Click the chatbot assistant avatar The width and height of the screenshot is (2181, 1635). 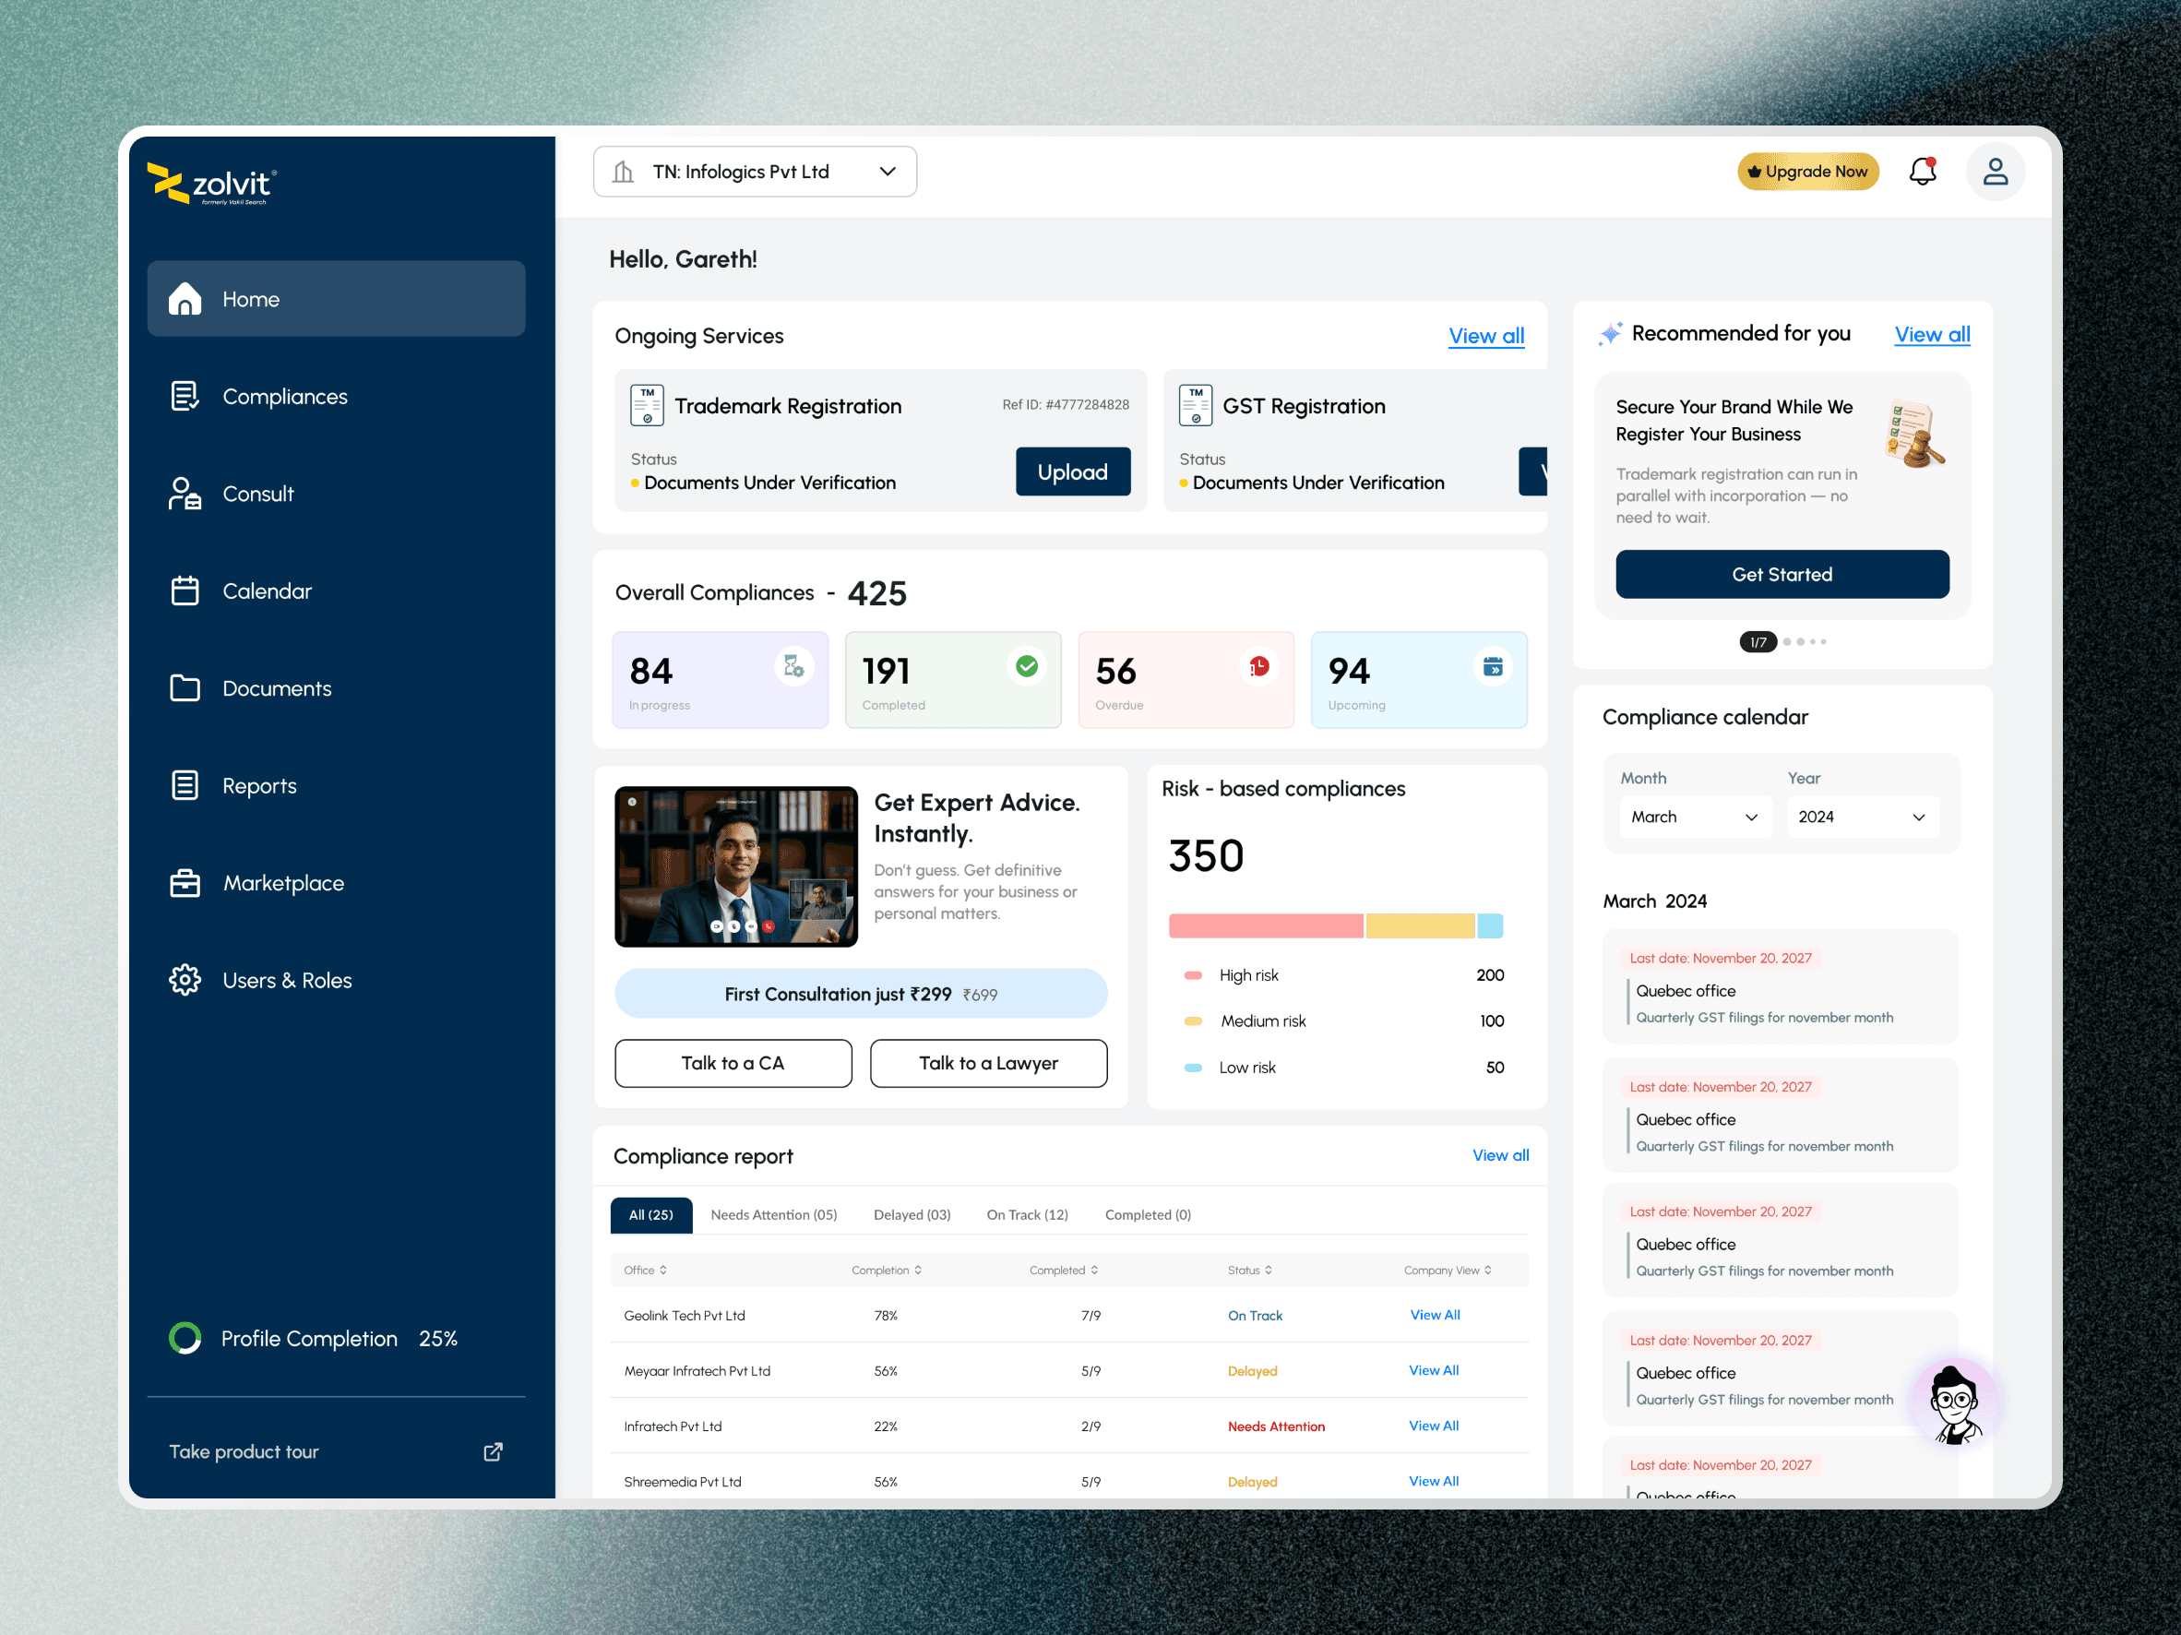coord(1955,1404)
